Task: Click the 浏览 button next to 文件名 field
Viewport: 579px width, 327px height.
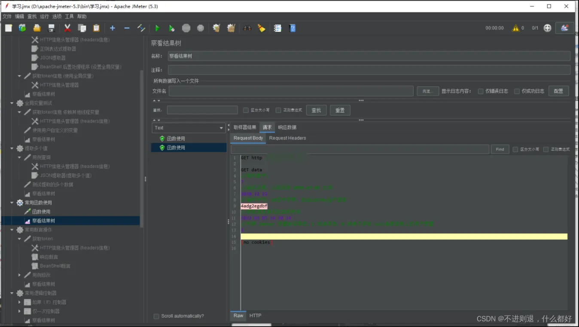Action: [428, 91]
